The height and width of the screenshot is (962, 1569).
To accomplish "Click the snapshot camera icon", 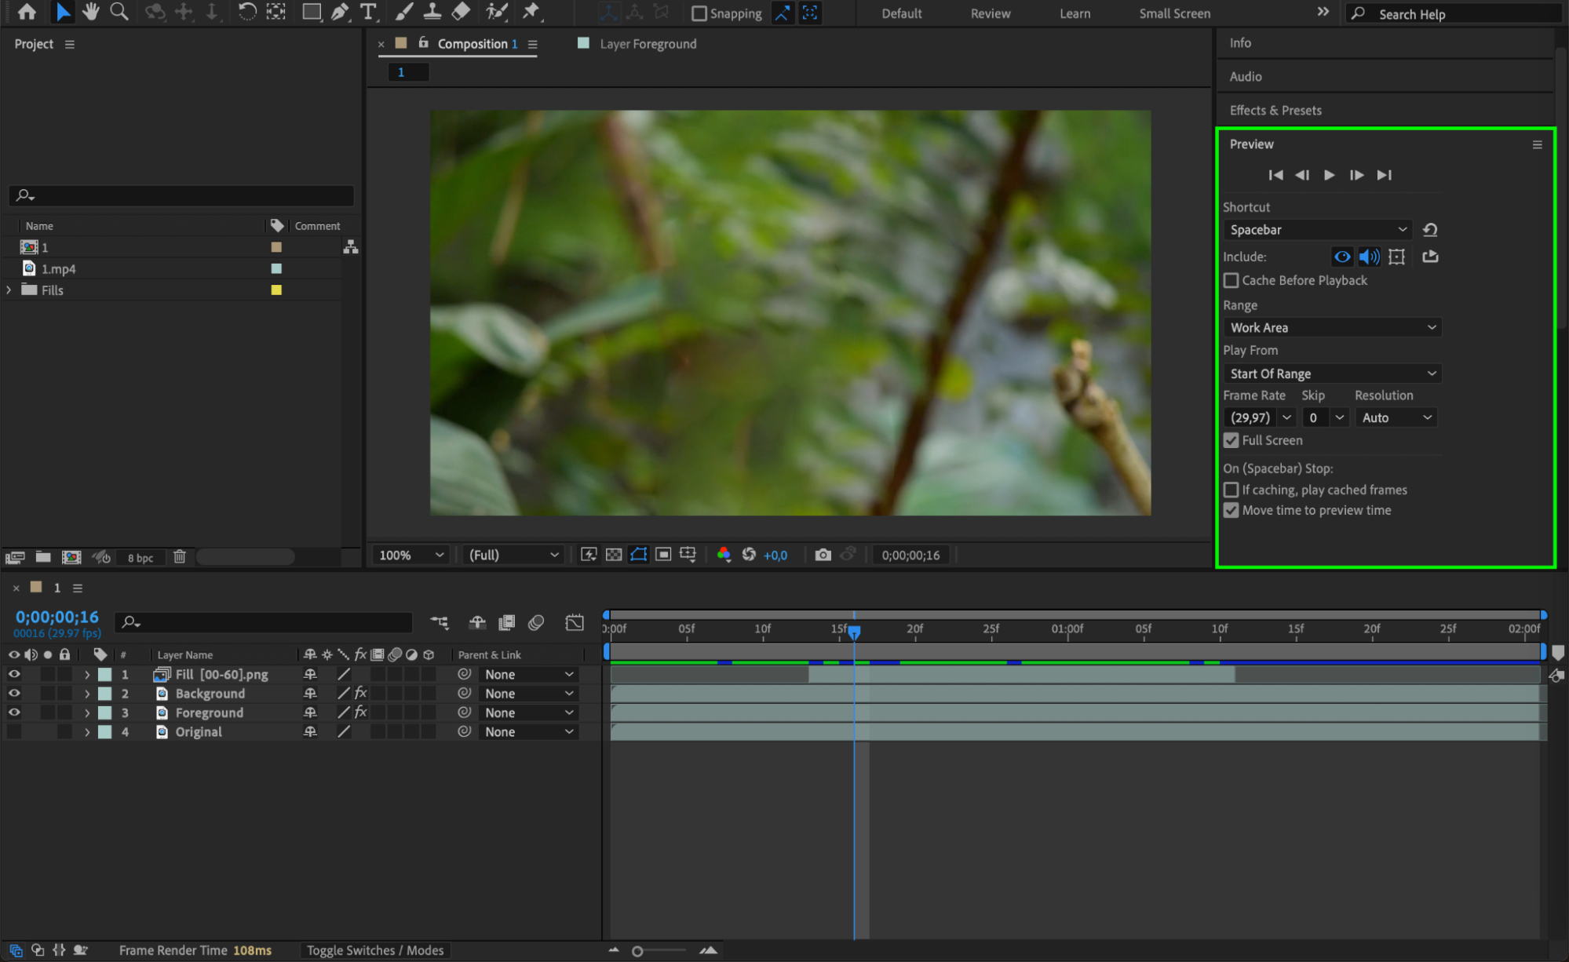I will click(822, 555).
